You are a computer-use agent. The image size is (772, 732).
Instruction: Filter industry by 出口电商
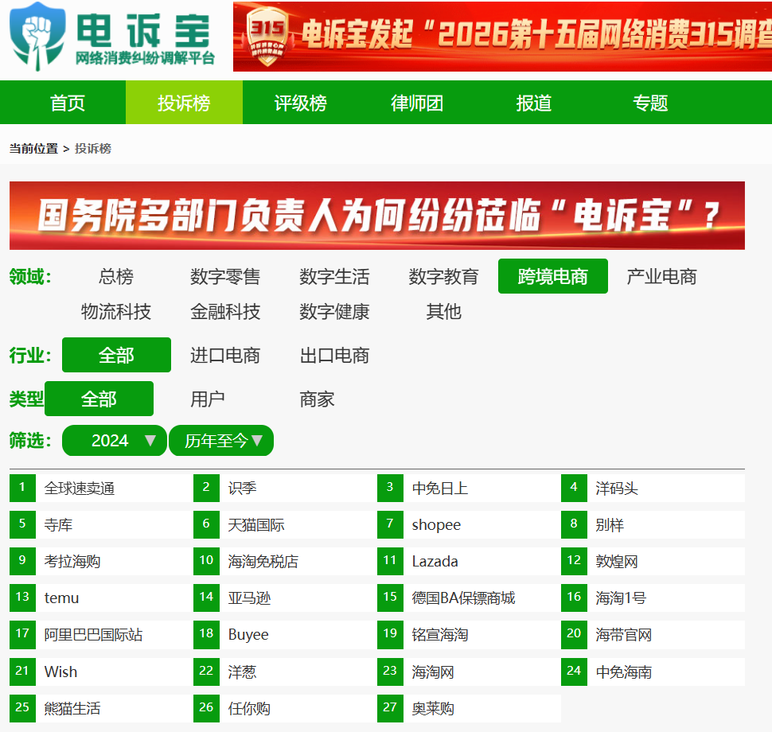334,356
